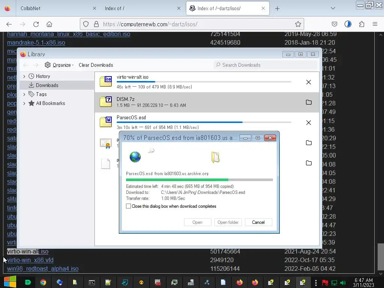
Task: Click the green progress bar in download dialog
Action: pyautogui.click(x=199, y=180)
